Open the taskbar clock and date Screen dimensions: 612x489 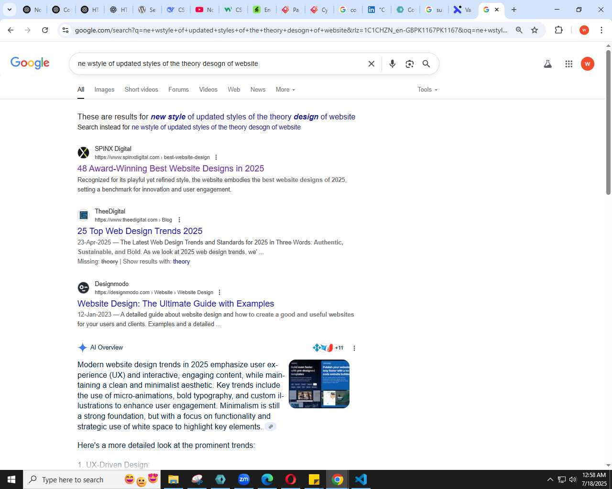click(594, 479)
